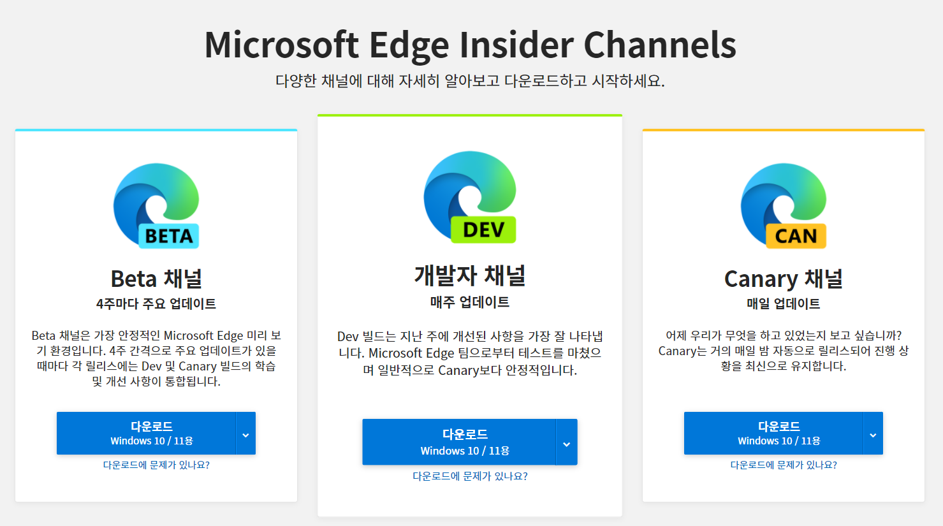Download the Beta channel for Windows

pos(146,433)
